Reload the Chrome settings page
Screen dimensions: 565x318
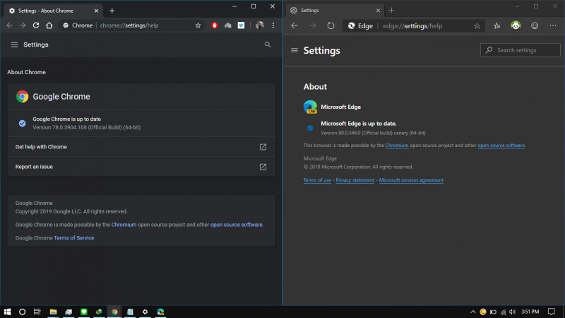(x=36, y=25)
